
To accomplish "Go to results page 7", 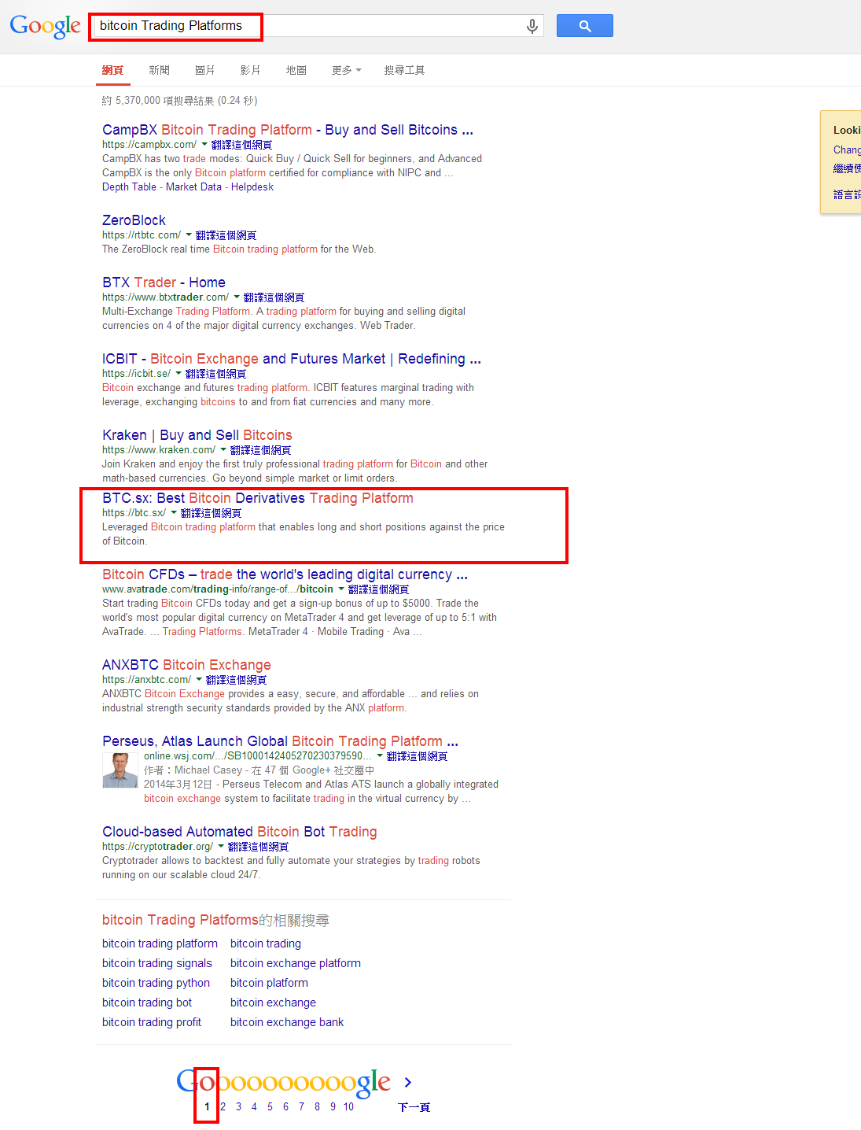I will pos(301,1106).
